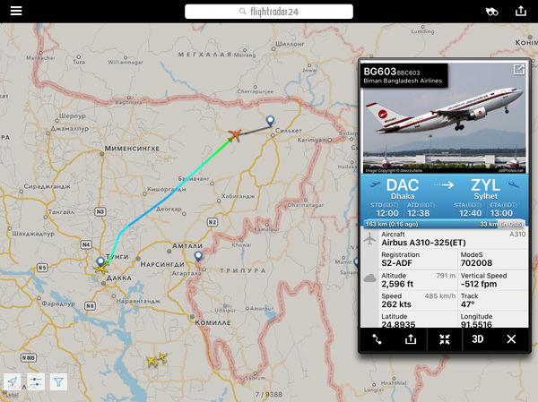This screenshot has width=538, height=402.
Task: Switch to 3D view
Action: coord(477,339)
